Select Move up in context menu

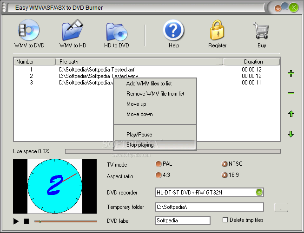pos(155,104)
